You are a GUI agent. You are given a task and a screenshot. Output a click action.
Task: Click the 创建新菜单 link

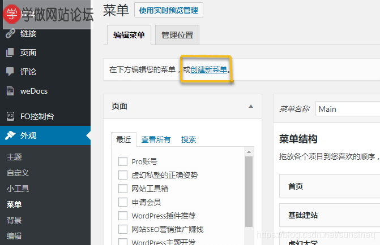point(209,70)
